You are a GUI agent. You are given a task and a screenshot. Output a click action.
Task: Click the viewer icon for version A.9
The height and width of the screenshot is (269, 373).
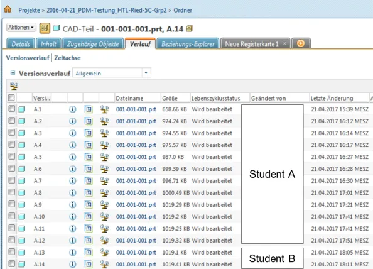click(x=89, y=204)
